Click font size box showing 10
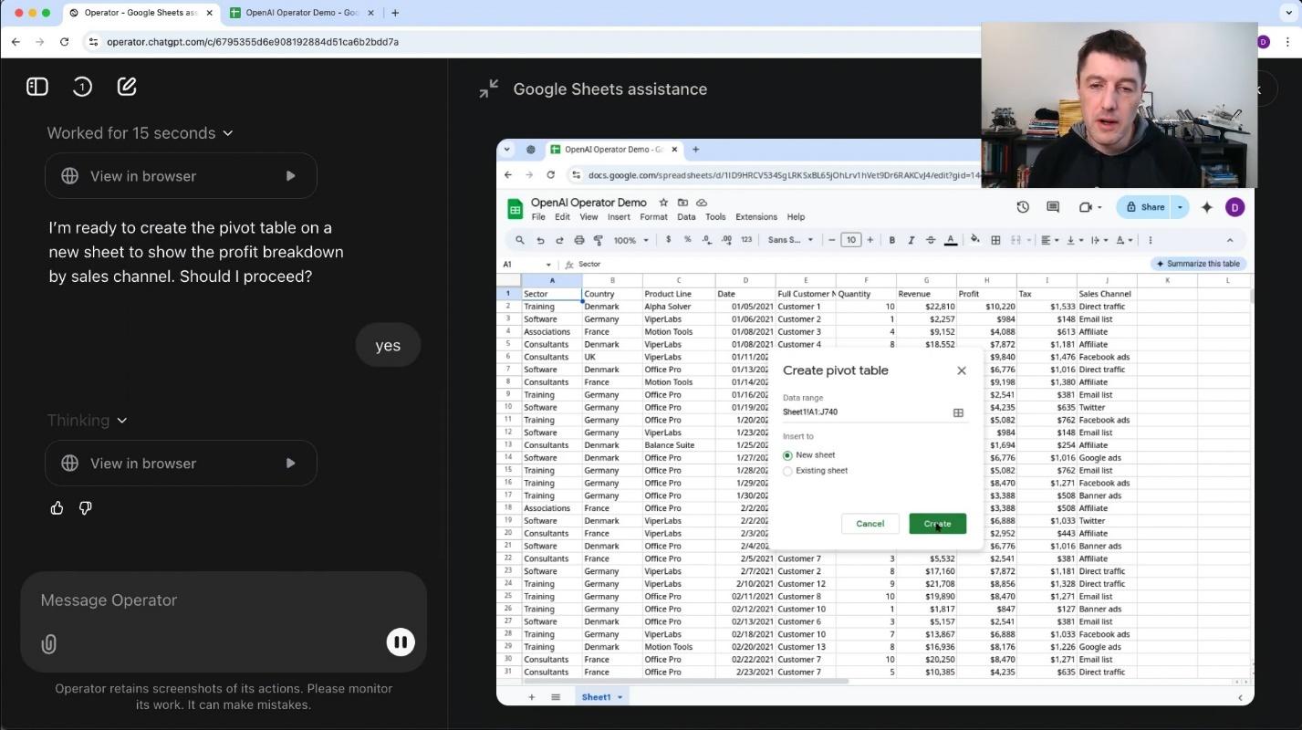This screenshot has width=1302, height=730. point(850,240)
